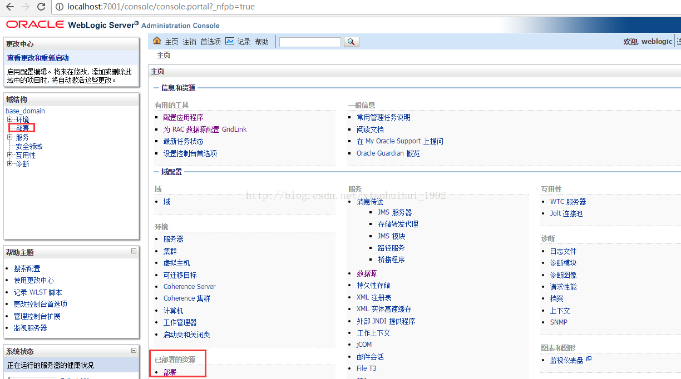
Task: Open SNMP link under 诊断
Action: (x=559, y=322)
